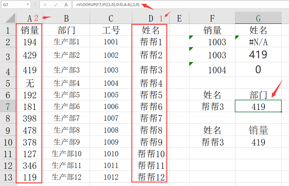The image size is (289, 186).
Task: Click cell A1 containing 销量
Action: 29,30
